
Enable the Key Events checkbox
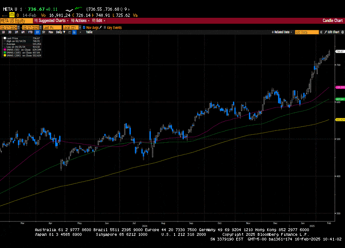(105, 28)
